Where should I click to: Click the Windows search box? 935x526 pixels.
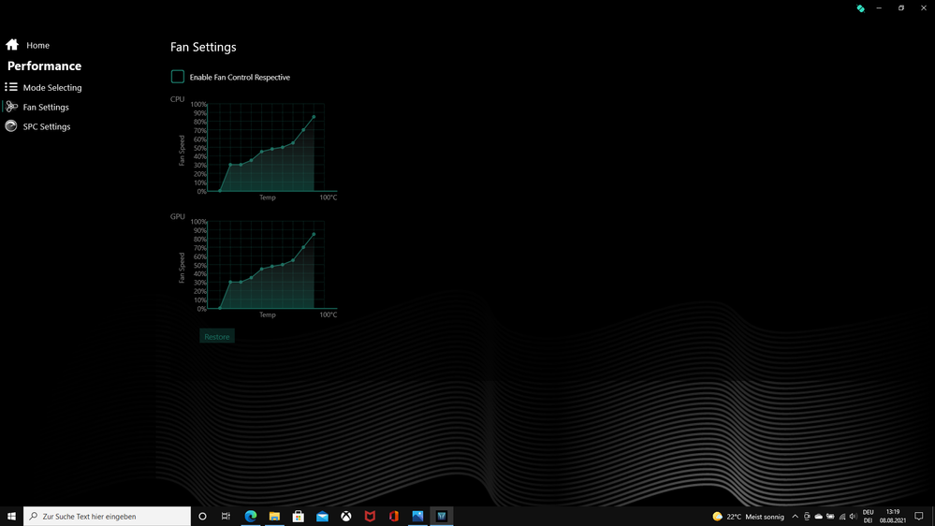coord(108,516)
